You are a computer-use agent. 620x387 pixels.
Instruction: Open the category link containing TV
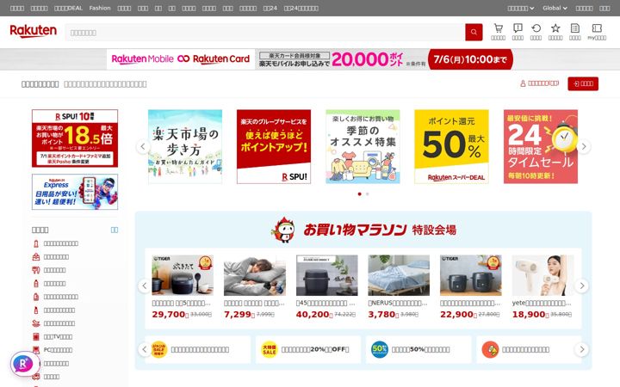pyautogui.click(x=58, y=337)
